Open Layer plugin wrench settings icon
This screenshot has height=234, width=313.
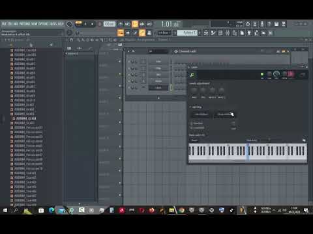point(192,75)
